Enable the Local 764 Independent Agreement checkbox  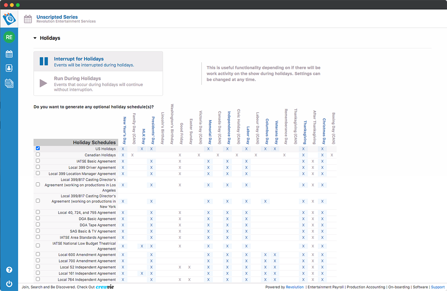coord(38,279)
